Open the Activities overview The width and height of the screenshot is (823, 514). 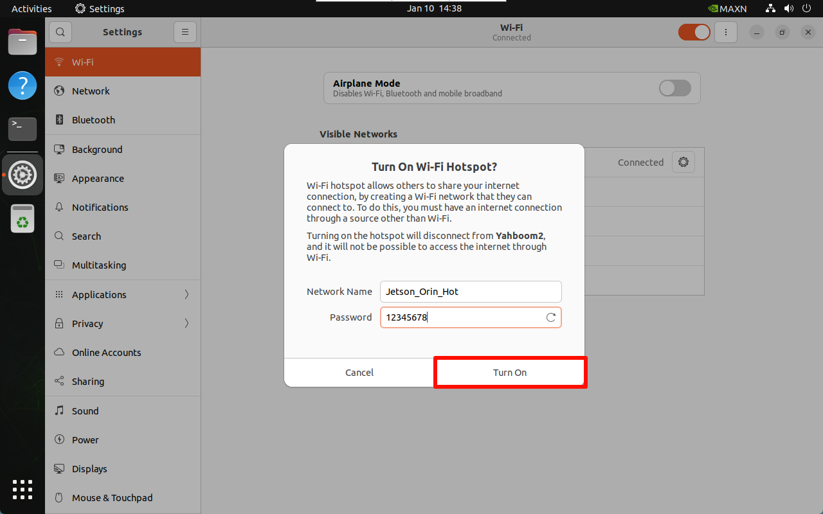coord(32,9)
